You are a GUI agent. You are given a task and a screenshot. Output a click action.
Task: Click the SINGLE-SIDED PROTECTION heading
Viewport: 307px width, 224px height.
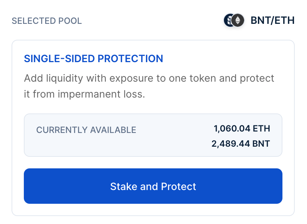pyautogui.click(x=93, y=58)
